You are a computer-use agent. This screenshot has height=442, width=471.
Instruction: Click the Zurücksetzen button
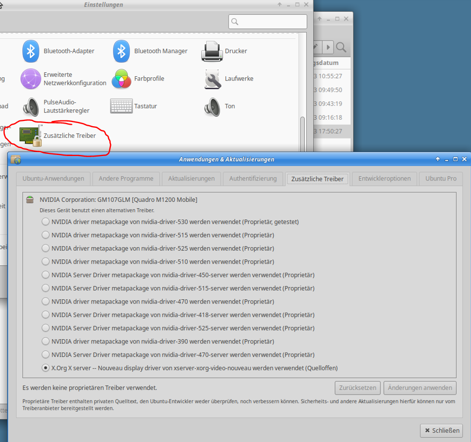[x=358, y=388]
